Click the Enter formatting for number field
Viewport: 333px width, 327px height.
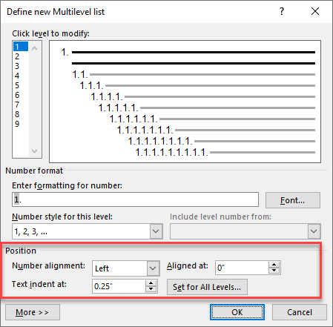[135, 199]
